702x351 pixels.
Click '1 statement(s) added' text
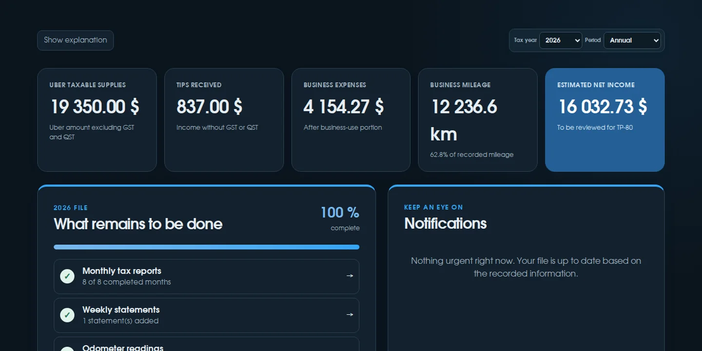click(120, 321)
